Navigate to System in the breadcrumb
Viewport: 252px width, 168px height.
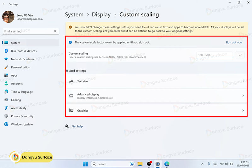(74, 14)
